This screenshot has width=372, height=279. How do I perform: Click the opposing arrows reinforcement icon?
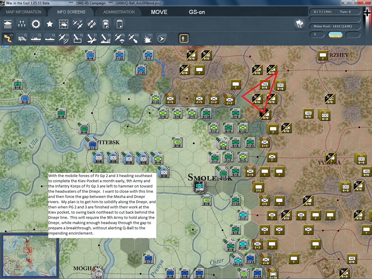92,24
